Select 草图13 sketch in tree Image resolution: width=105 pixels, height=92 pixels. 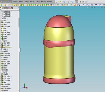[x=6, y=49]
